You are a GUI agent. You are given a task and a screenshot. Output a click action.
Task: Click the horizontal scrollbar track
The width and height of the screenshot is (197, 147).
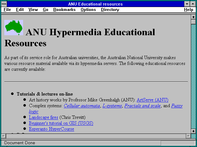(96, 136)
